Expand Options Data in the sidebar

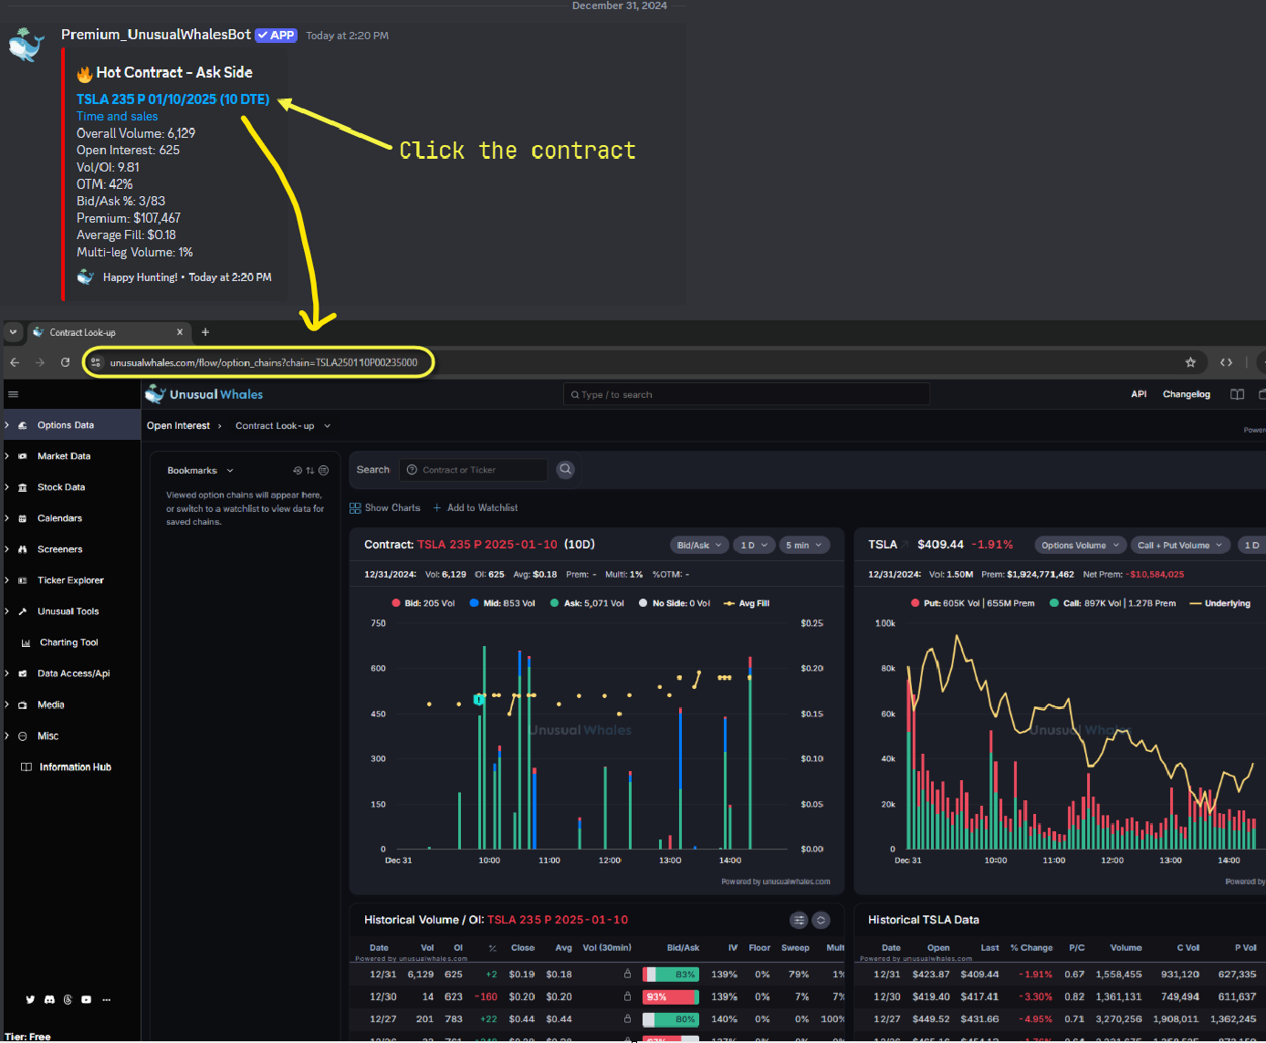pos(70,425)
